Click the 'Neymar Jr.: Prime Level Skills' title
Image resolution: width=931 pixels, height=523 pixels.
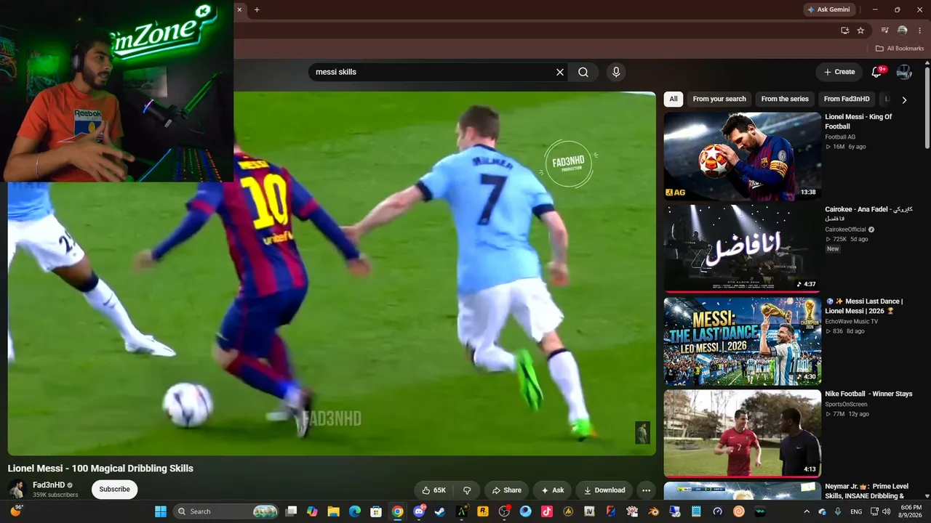coord(867,491)
